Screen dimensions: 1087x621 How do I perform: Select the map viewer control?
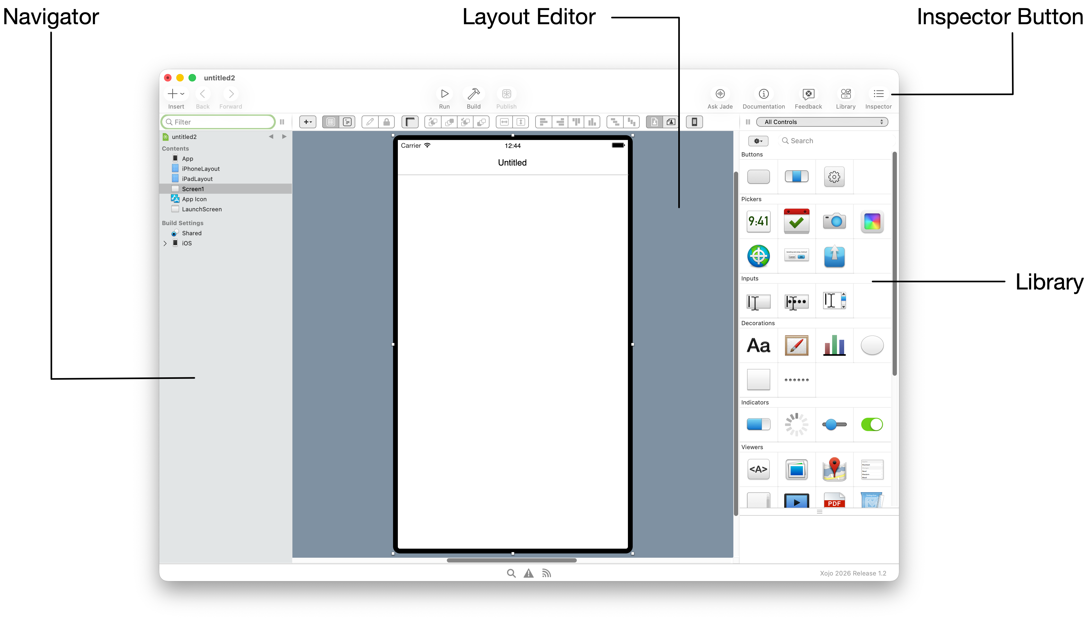tap(834, 469)
